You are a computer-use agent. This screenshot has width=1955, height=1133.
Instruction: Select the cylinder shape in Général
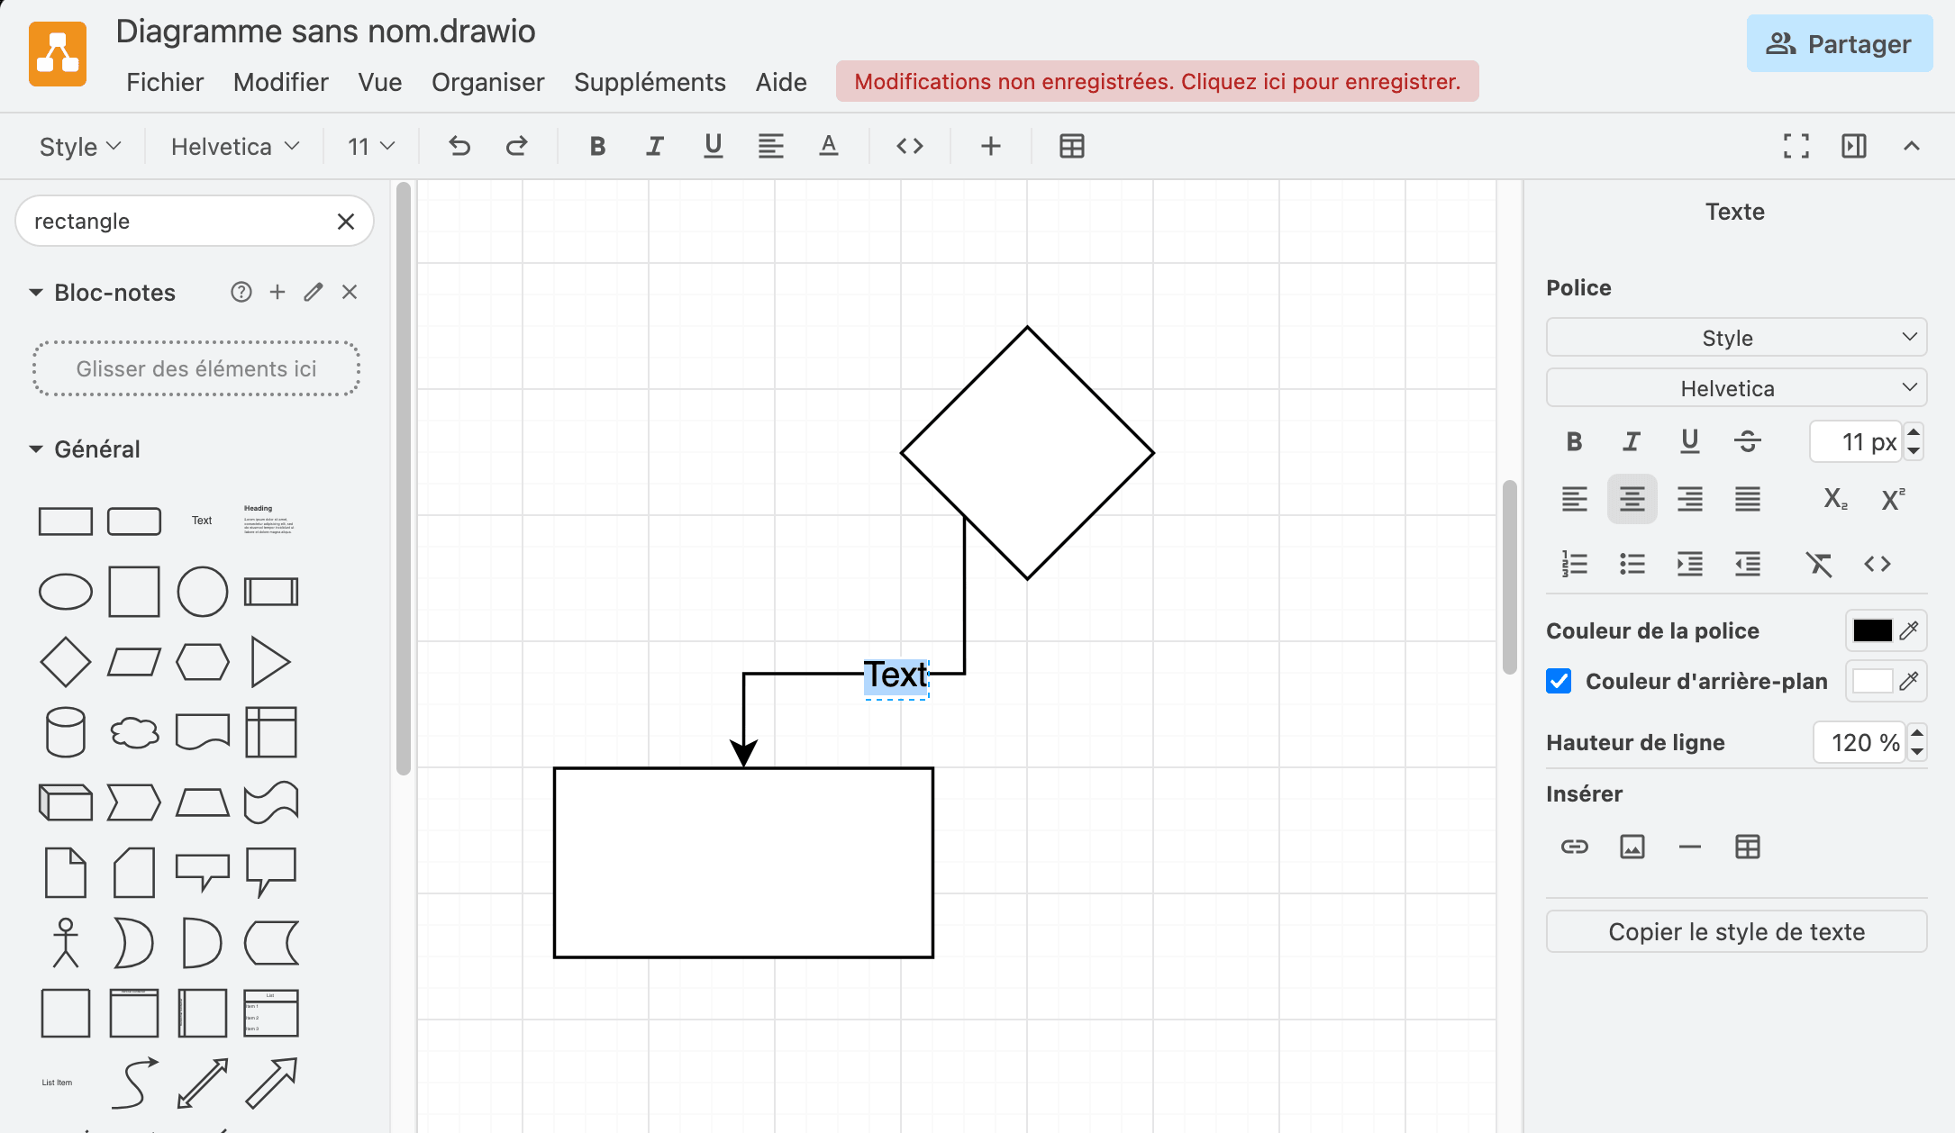point(65,731)
